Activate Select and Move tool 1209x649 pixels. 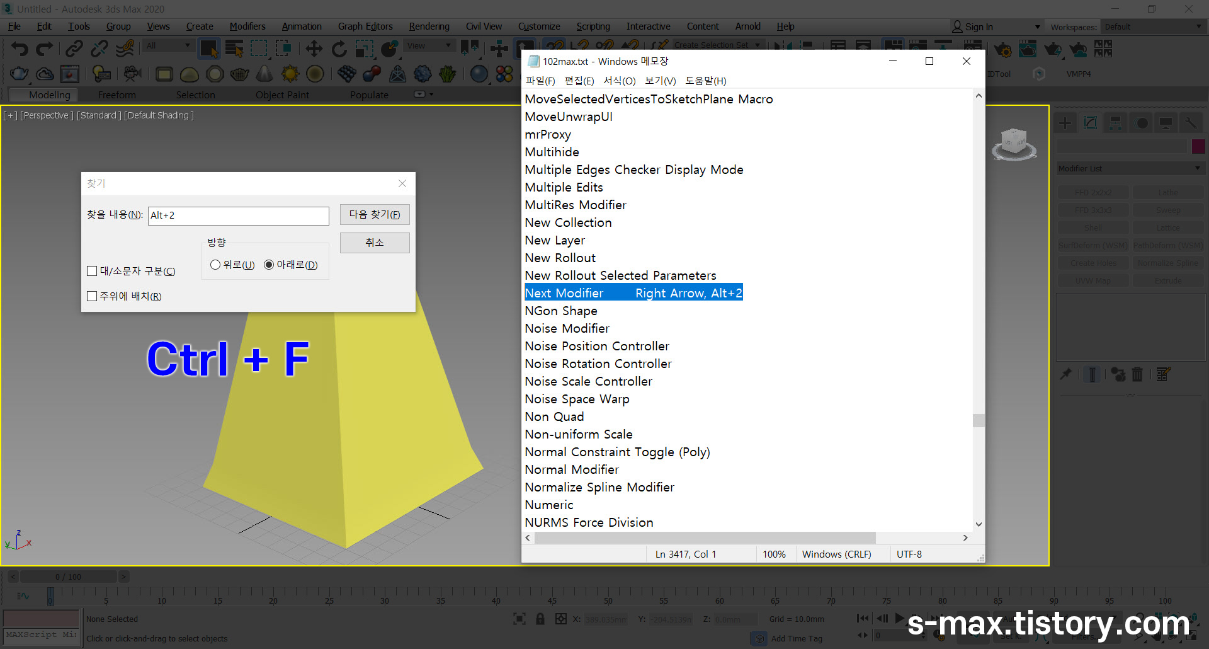pos(314,49)
